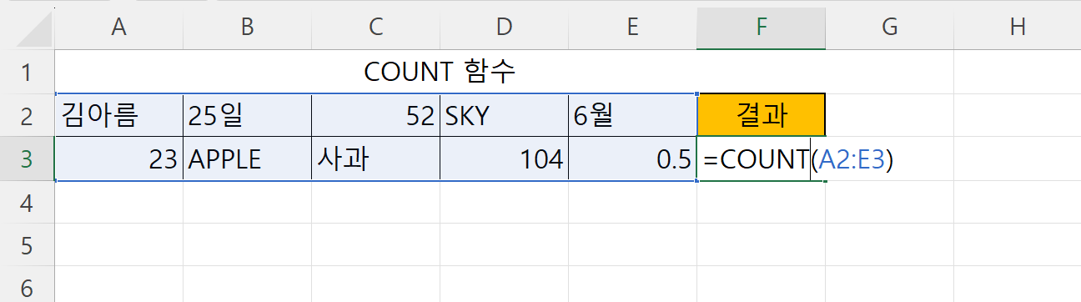Select row 3 header
1081x302 pixels.
click(28, 159)
